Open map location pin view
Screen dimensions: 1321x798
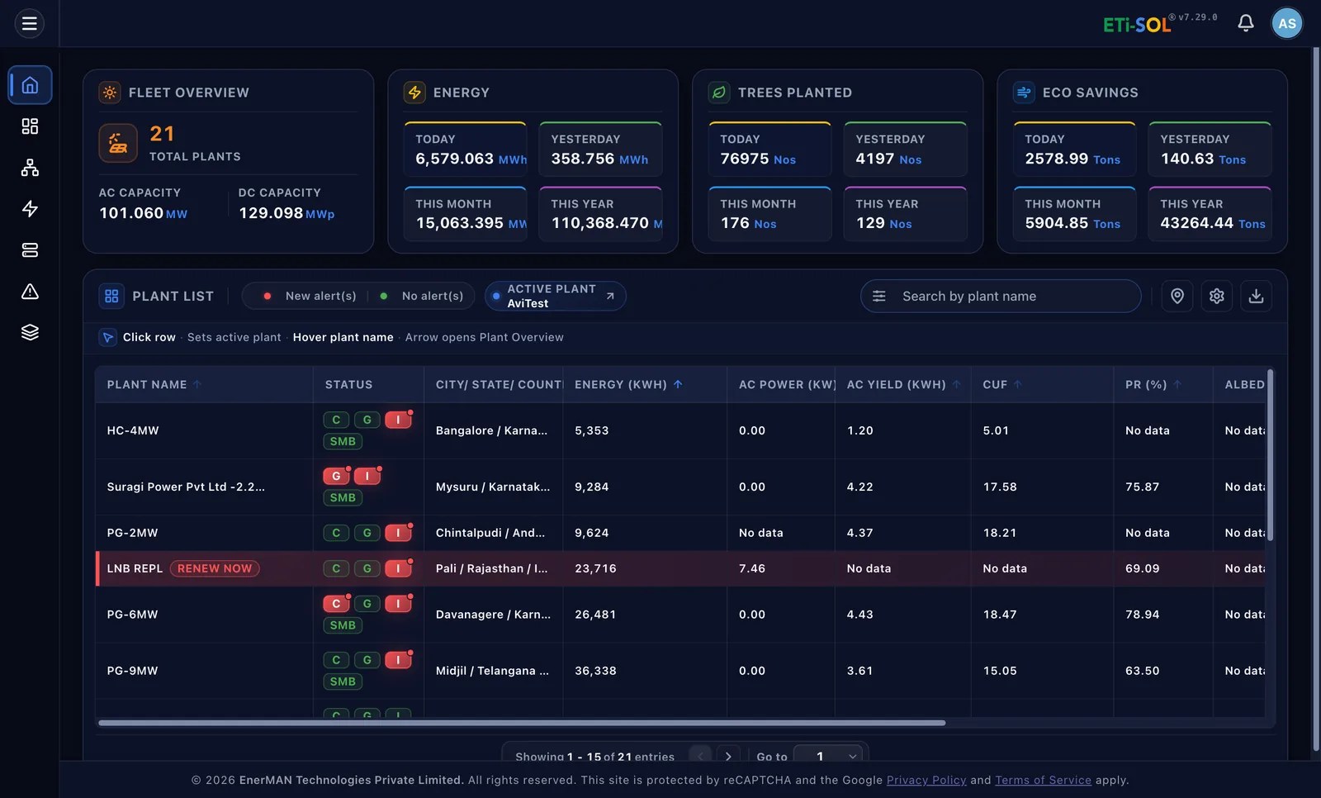pyautogui.click(x=1177, y=296)
